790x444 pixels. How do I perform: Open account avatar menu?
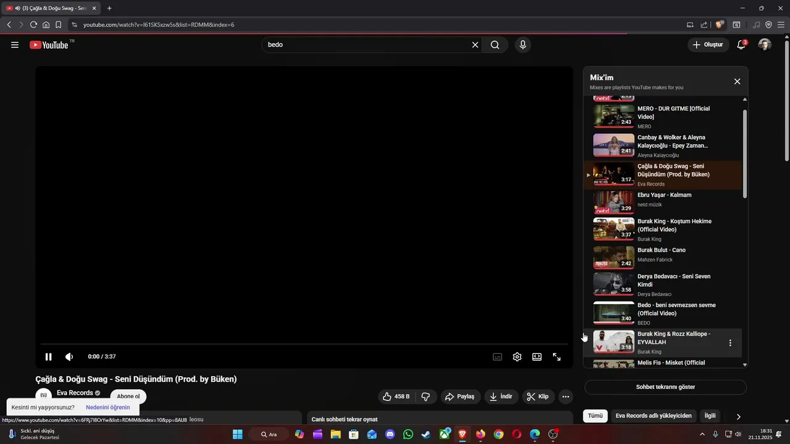click(x=765, y=44)
